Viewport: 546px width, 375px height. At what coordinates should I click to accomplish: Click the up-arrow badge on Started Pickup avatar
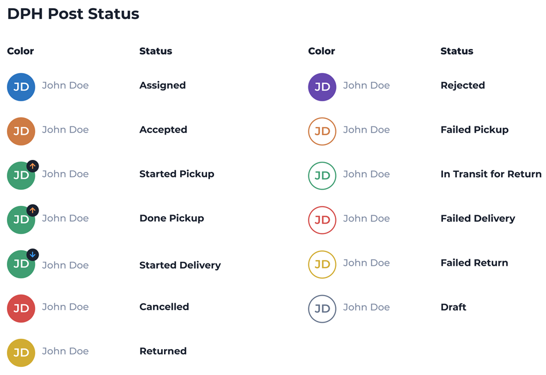click(x=33, y=166)
